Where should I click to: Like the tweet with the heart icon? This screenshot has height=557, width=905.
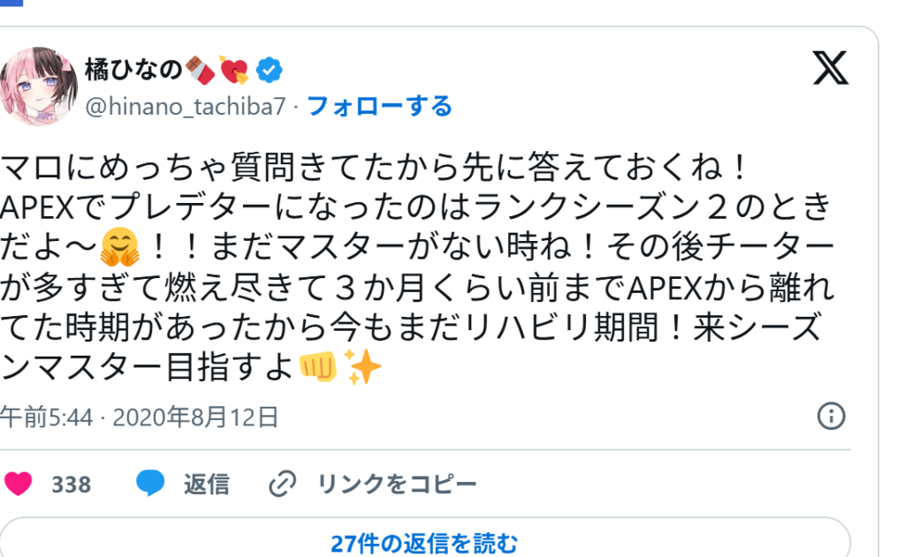(18, 484)
